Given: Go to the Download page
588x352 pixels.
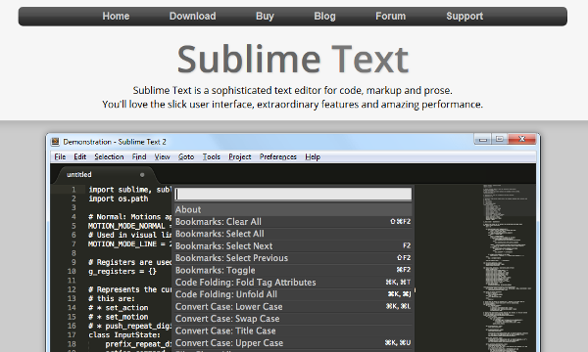Looking at the screenshot, I should click(192, 16).
